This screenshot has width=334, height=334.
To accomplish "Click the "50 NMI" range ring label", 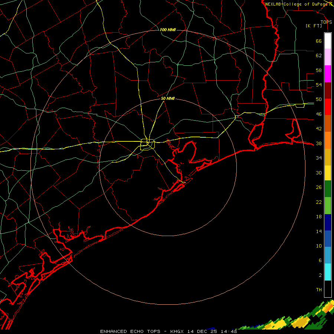I will tap(168, 98).
